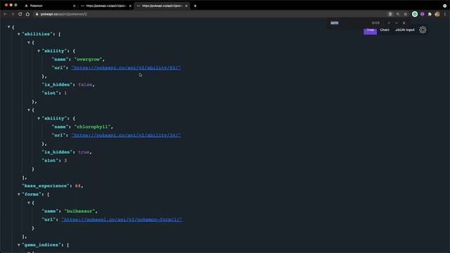Select the "overgrow" value

[x=88, y=59]
